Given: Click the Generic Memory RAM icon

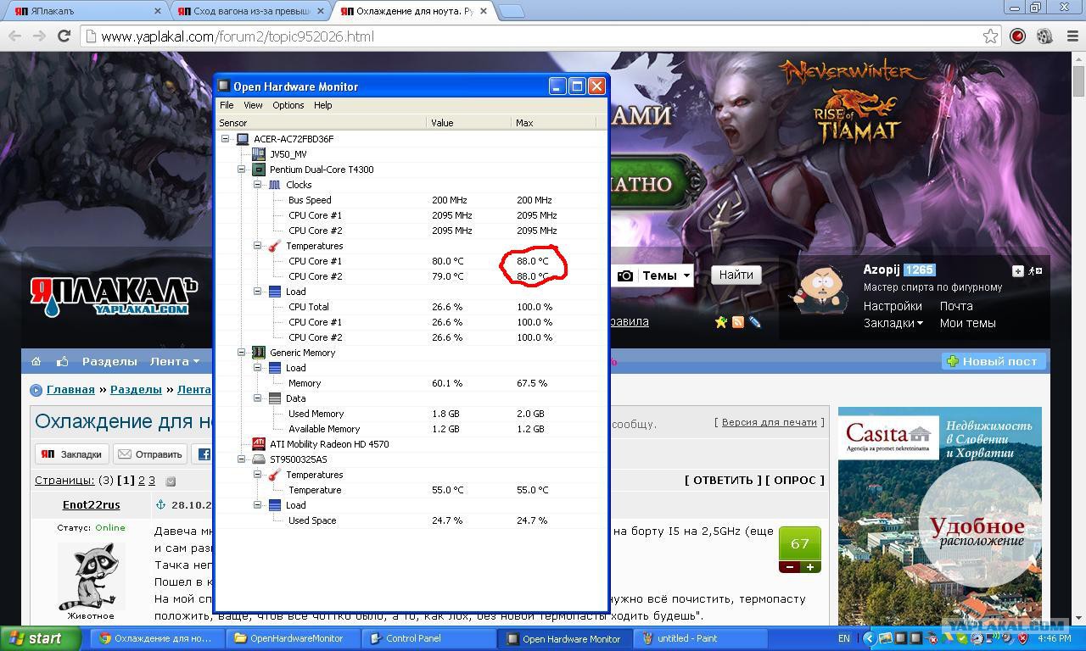Looking at the screenshot, I should pos(259,353).
